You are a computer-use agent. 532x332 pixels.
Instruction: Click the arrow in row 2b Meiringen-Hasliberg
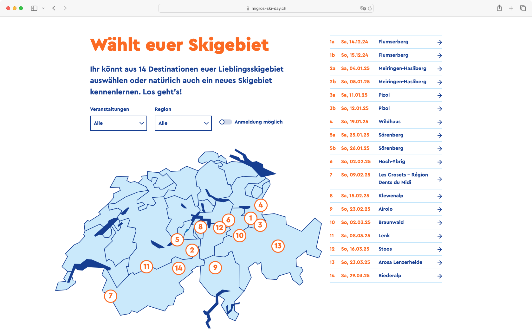click(x=439, y=82)
